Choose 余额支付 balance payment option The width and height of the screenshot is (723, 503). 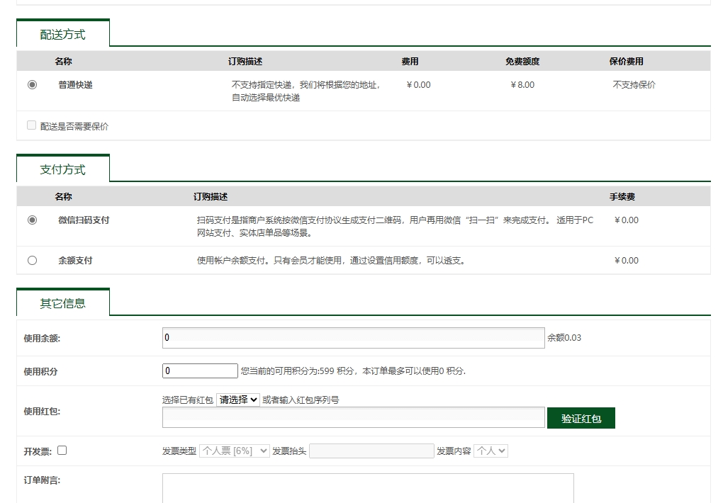coord(32,260)
